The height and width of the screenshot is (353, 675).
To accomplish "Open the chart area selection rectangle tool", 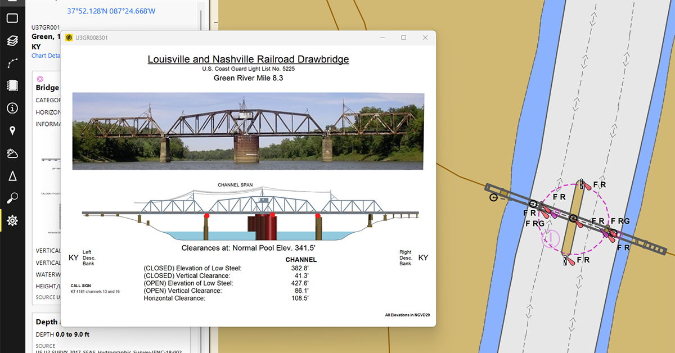I will pyautogui.click(x=12, y=18).
